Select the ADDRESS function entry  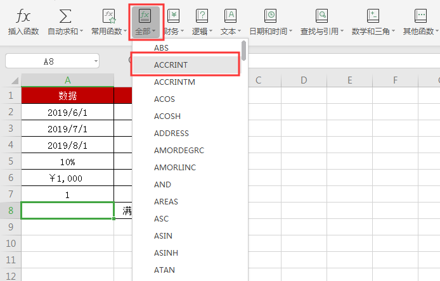[171, 134]
